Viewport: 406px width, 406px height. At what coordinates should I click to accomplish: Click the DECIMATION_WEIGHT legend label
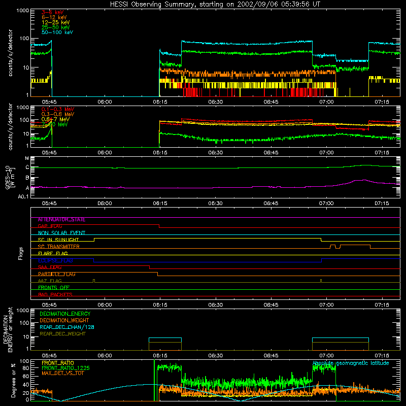click(64, 321)
